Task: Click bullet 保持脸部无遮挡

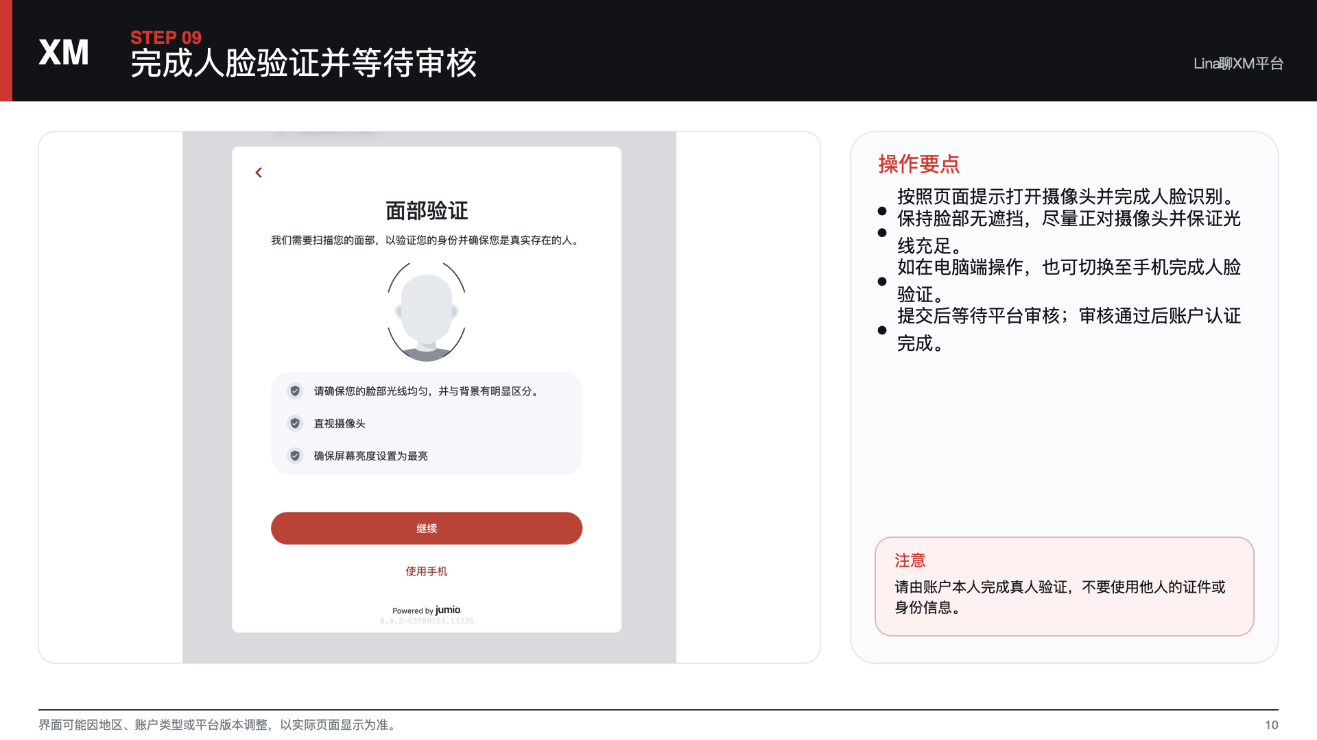Action: (x=1069, y=232)
